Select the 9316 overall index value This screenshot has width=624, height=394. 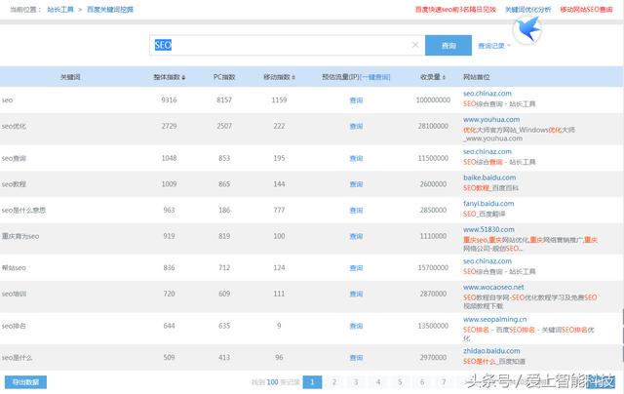coord(169,99)
